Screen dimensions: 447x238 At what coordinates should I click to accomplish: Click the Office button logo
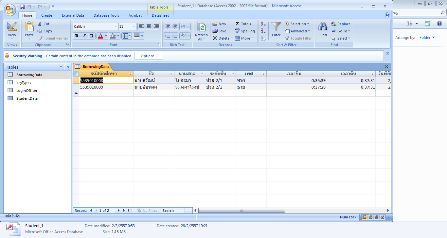click(x=10, y=9)
